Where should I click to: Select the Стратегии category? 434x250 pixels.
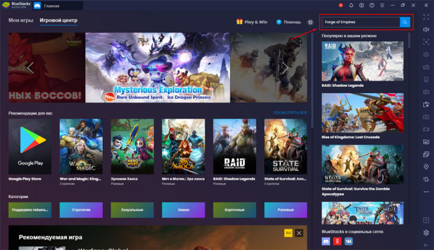tap(81, 210)
